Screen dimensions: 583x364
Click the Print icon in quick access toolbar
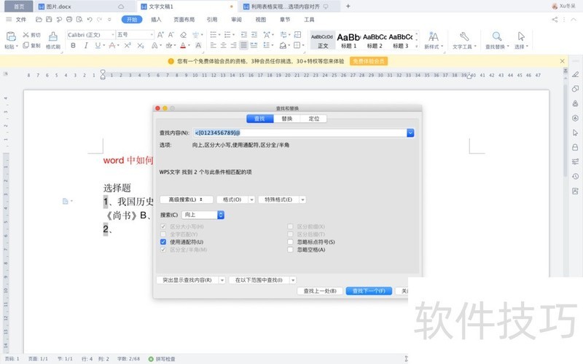[x=69, y=20]
